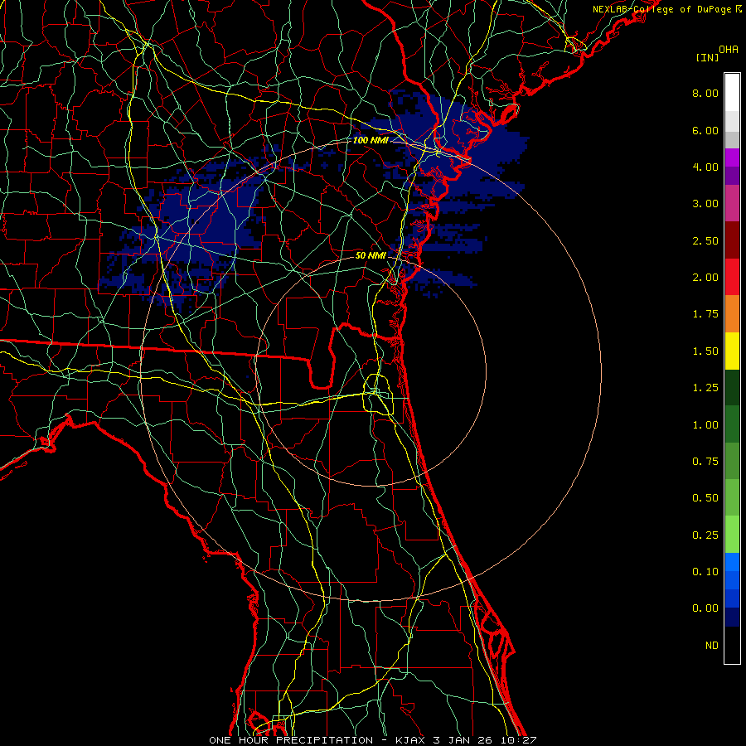746x746 pixels.
Task: Click the 'ONE HOUR PRECIPITATION' title text
Action: tap(291, 740)
